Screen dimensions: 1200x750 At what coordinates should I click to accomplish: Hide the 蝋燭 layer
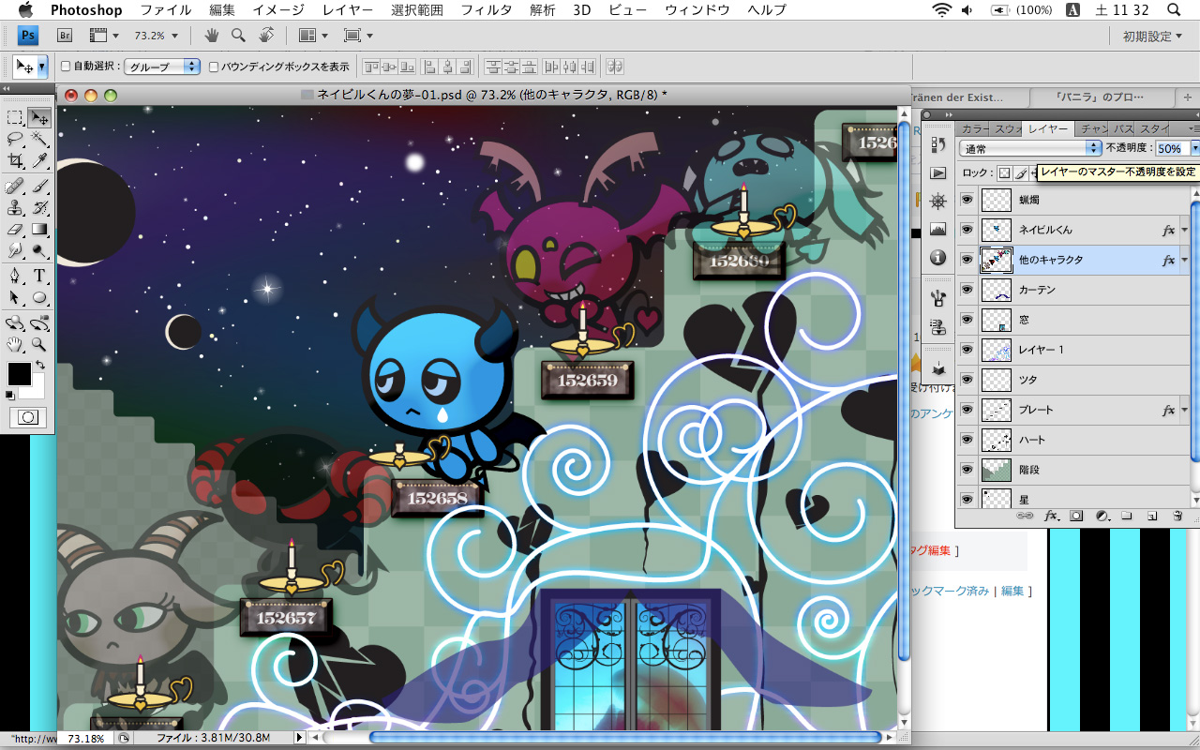(967, 200)
